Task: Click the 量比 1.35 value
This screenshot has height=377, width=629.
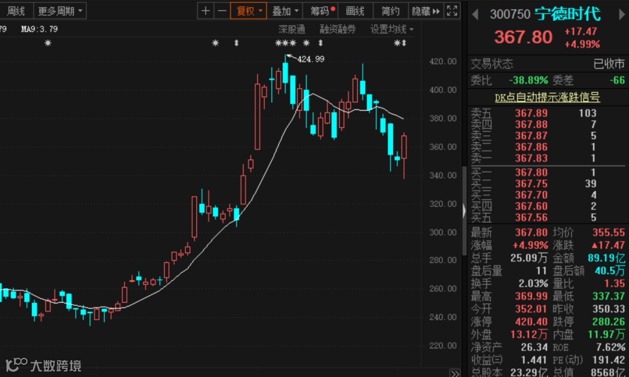Action: (x=614, y=284)
